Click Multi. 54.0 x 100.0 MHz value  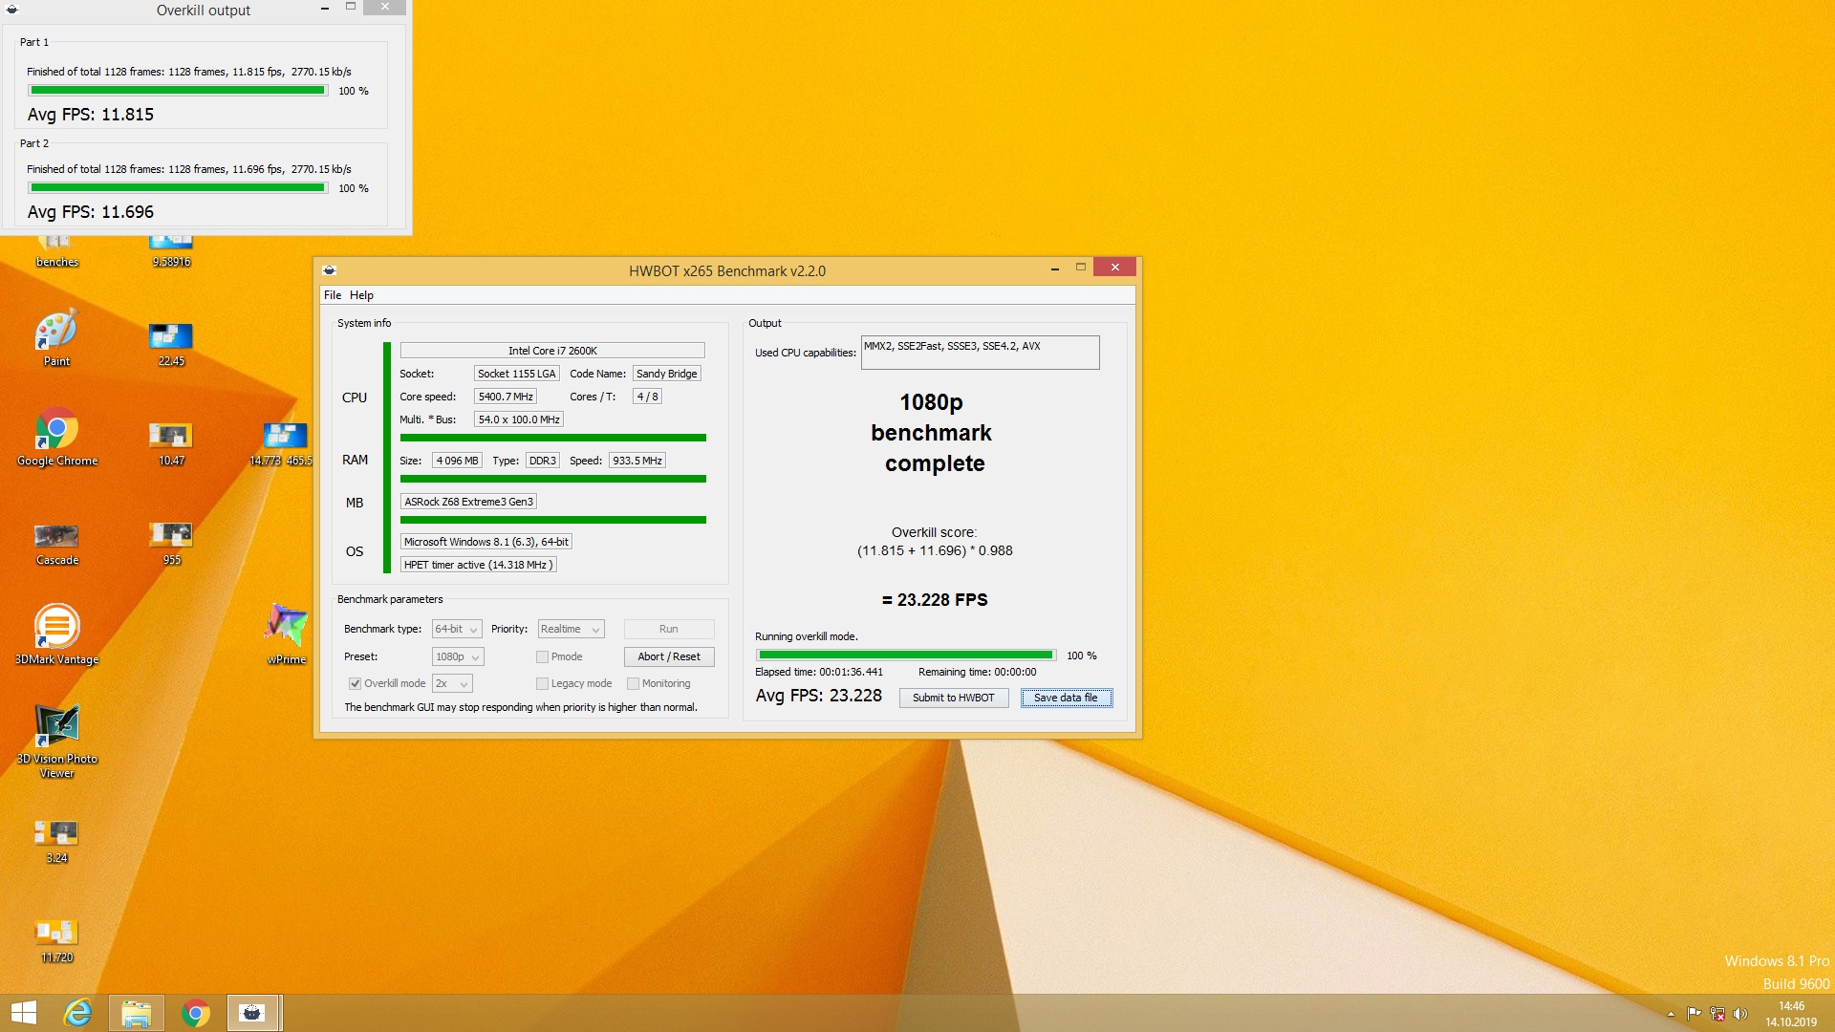[519, 419]
